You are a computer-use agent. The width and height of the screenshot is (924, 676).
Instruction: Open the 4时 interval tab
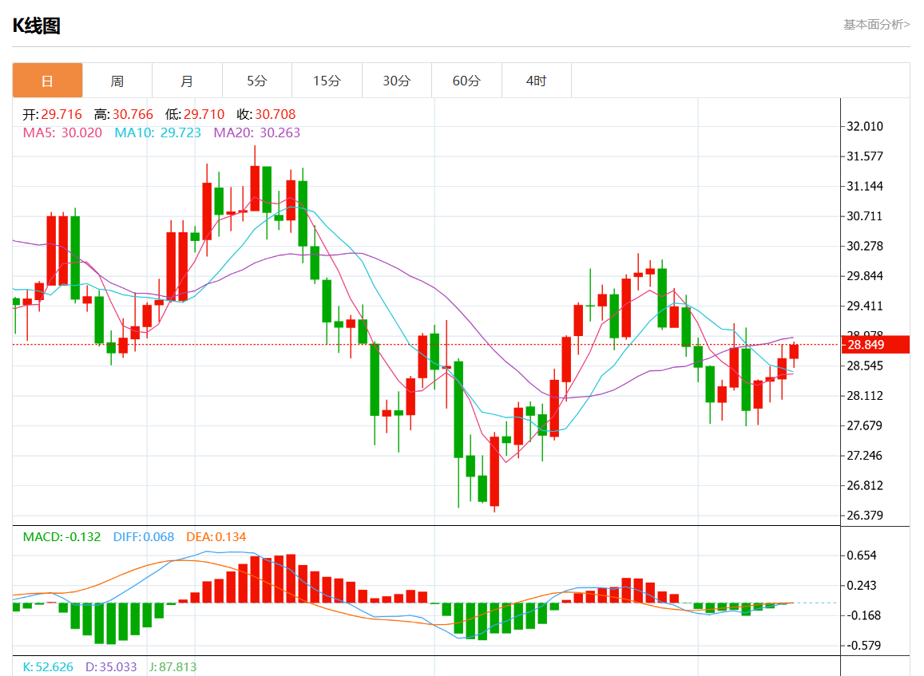(x=536, y=81)
